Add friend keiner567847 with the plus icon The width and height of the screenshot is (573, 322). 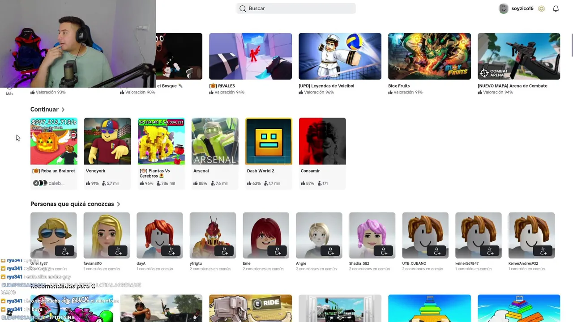tap(490, 252)
